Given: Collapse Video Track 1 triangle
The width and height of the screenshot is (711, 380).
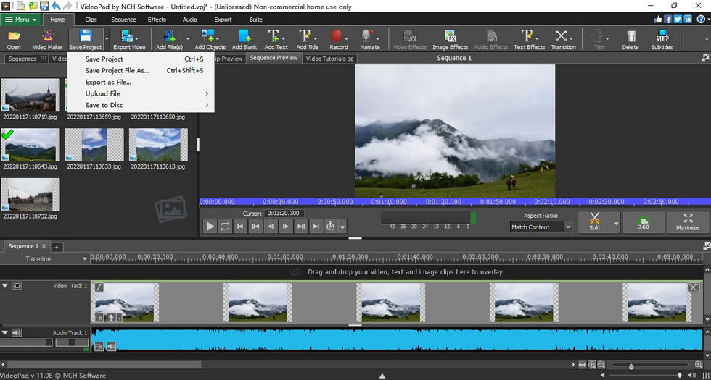Looking at the screenshot, I should pyautogui.click(x=5, y=286).
